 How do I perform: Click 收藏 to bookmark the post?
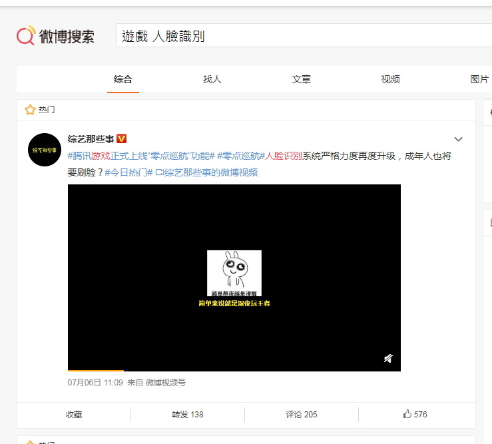(74, 415)
